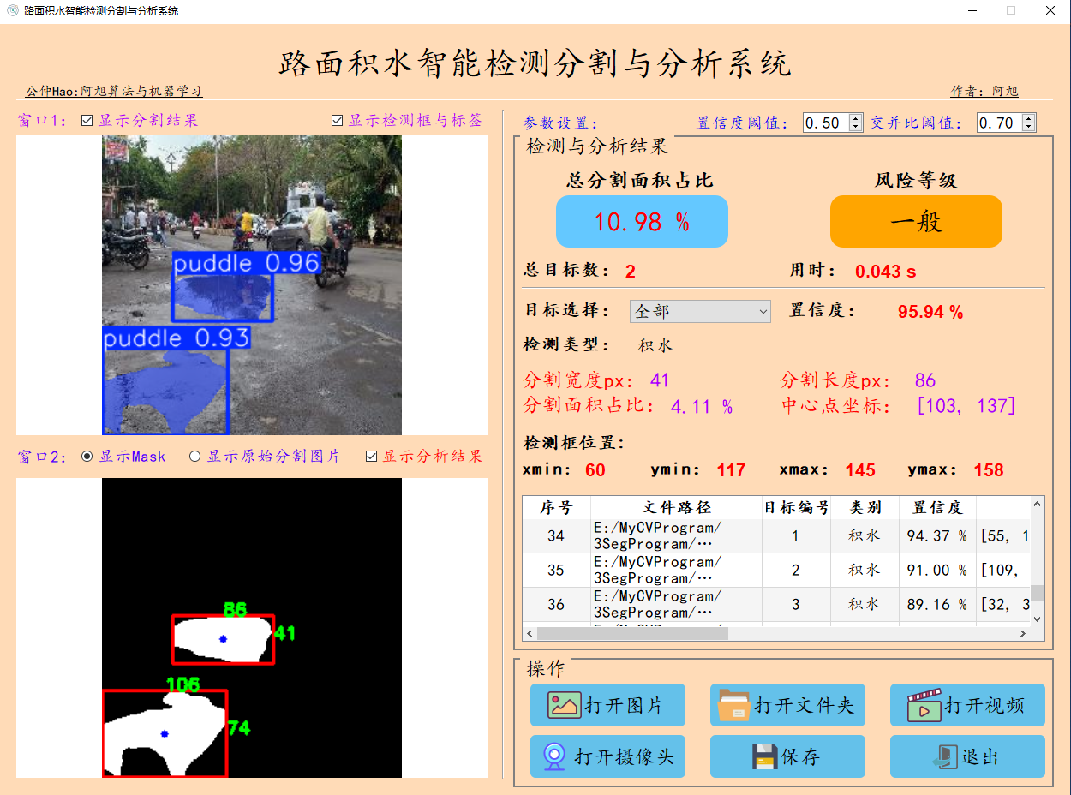Select the 显示Mask radio button
The width and height of the screenshot is (1071, 795).
pyautogui.click(x=87, y=457)
